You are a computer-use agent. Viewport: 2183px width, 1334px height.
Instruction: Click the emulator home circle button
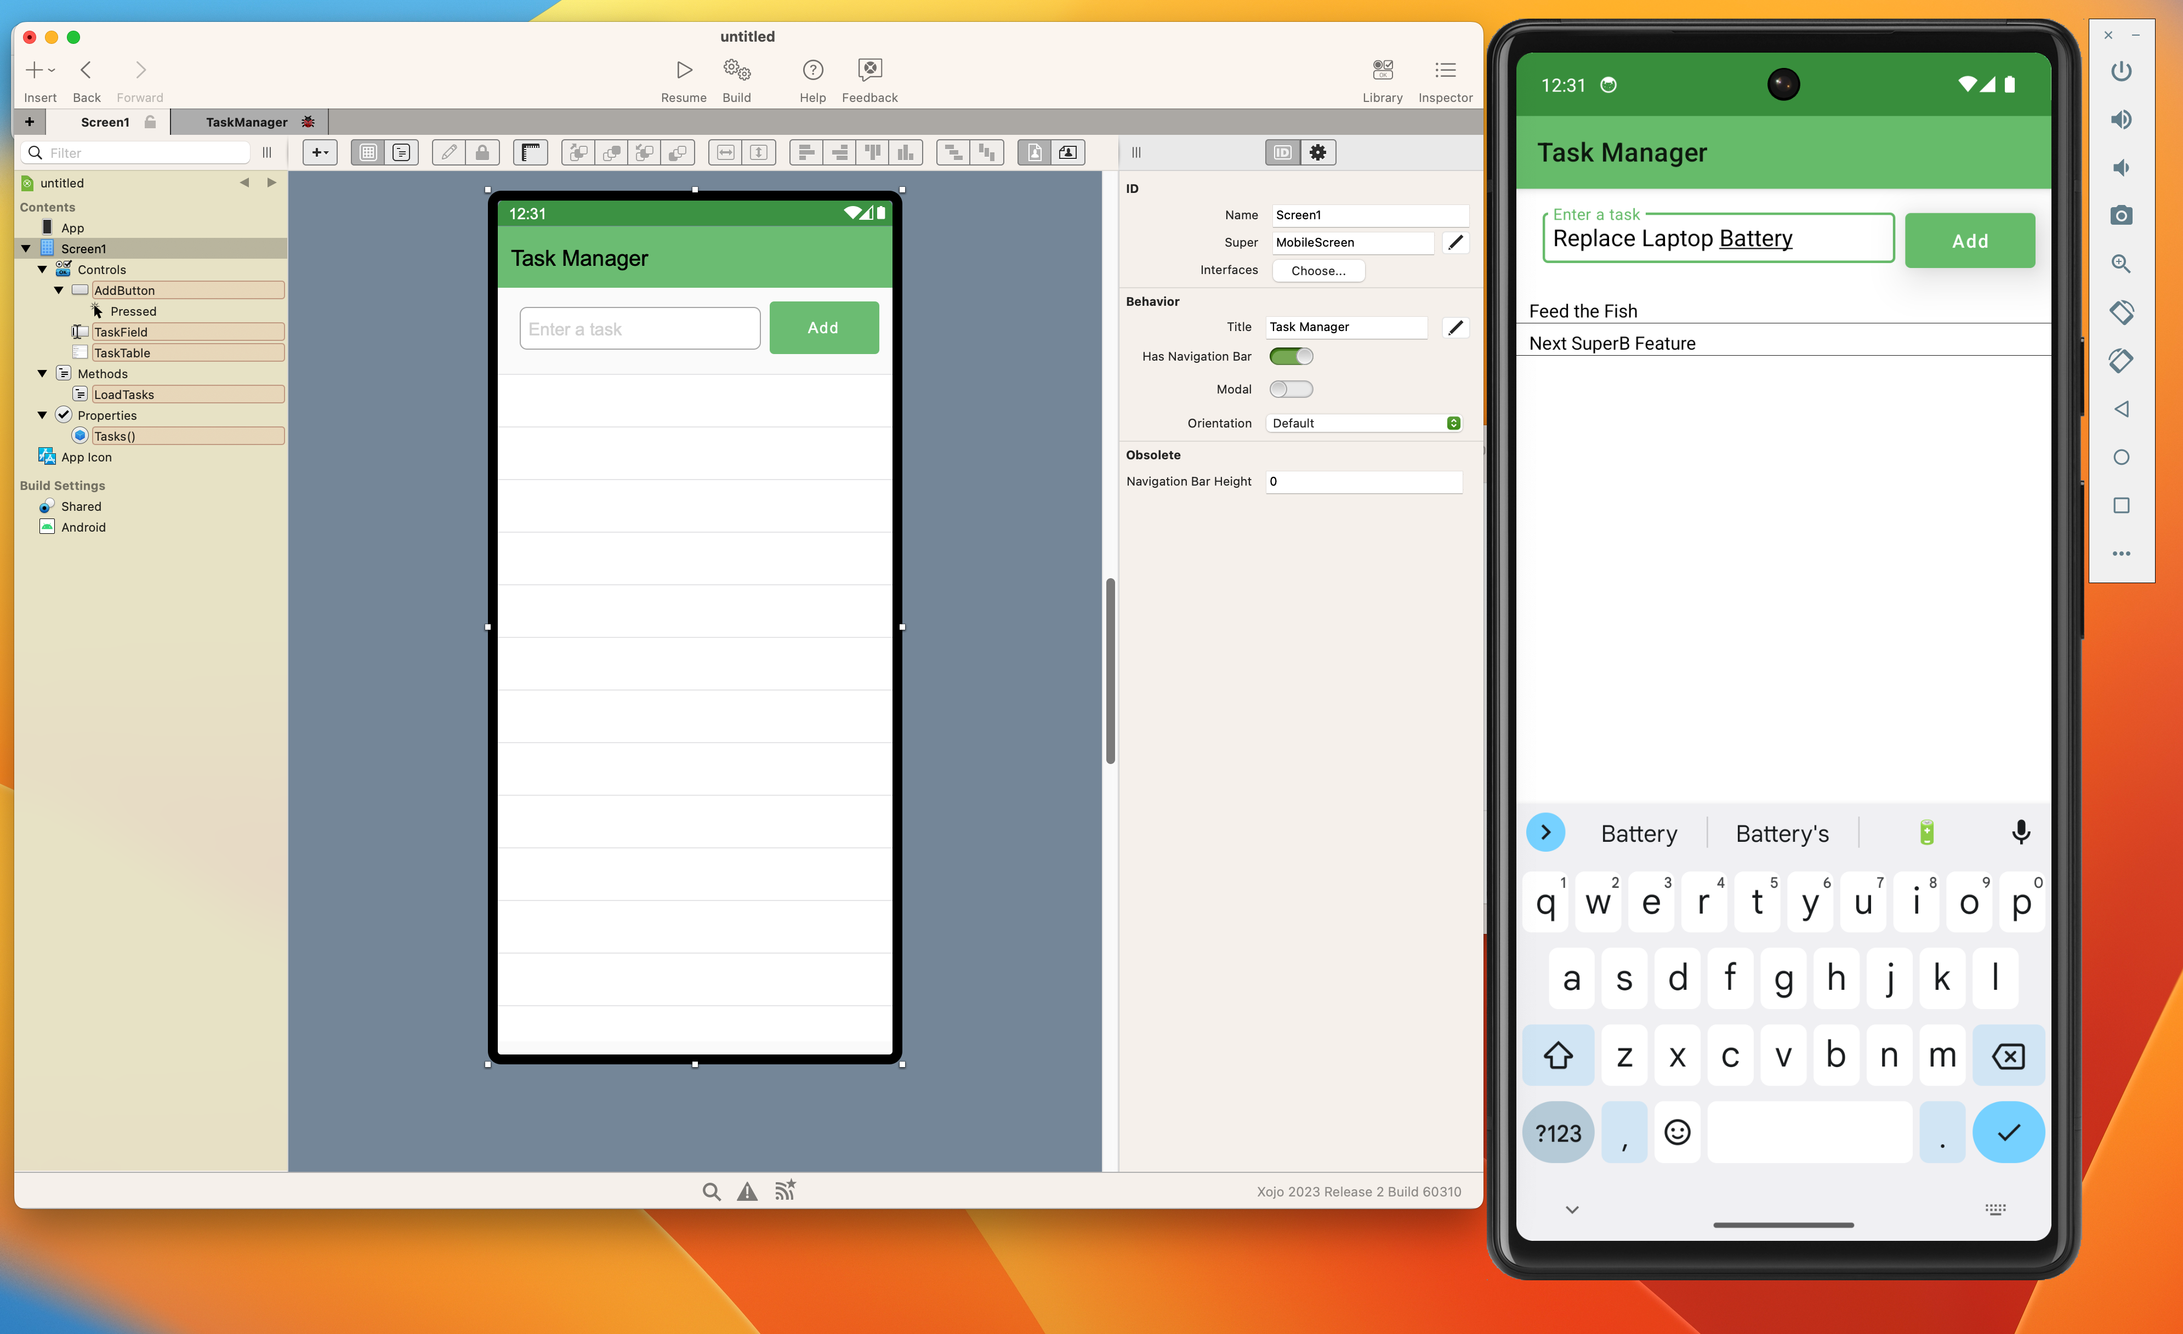(2121, 457)
